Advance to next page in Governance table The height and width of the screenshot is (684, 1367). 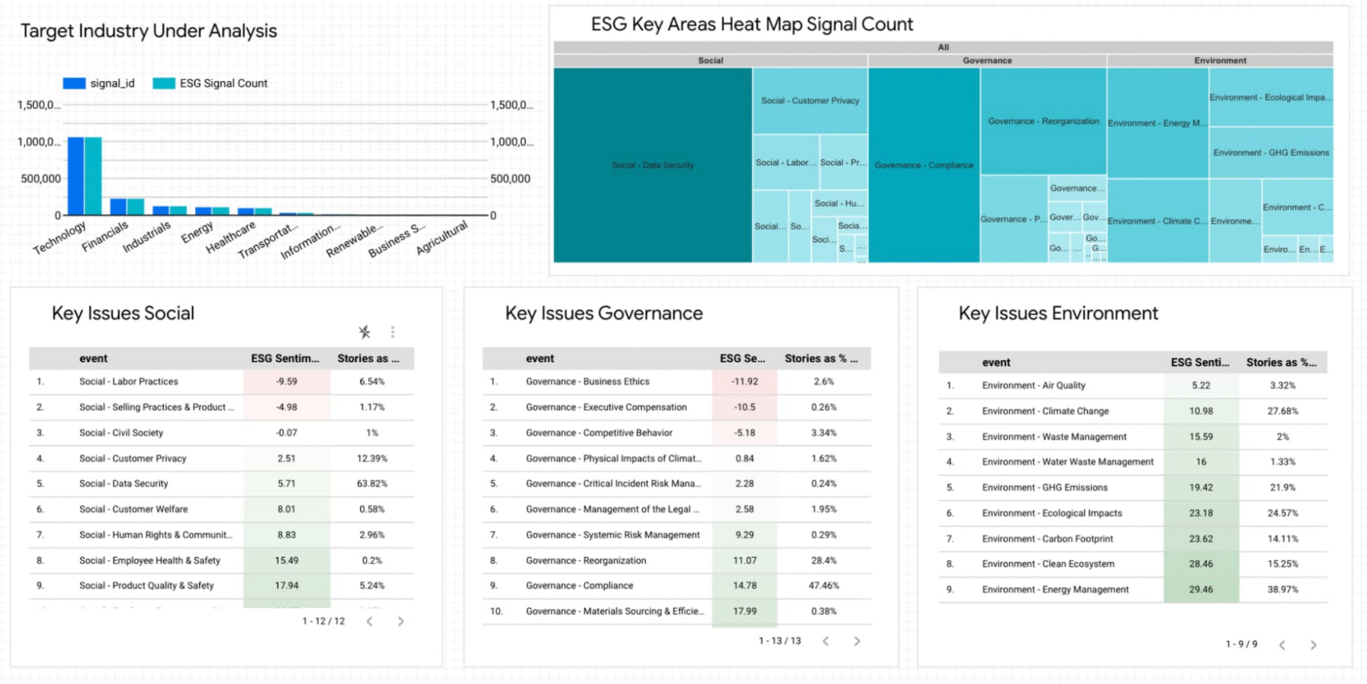(x=857, y=641)
